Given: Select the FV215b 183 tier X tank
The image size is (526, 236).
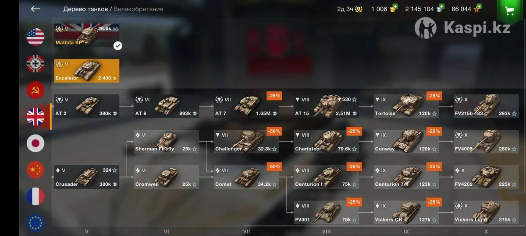Looking at the screenshot, I should [x=486, y=106].
